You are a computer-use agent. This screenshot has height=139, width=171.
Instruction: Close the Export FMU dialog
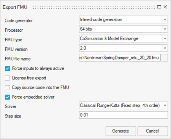(x=165, y=7)
